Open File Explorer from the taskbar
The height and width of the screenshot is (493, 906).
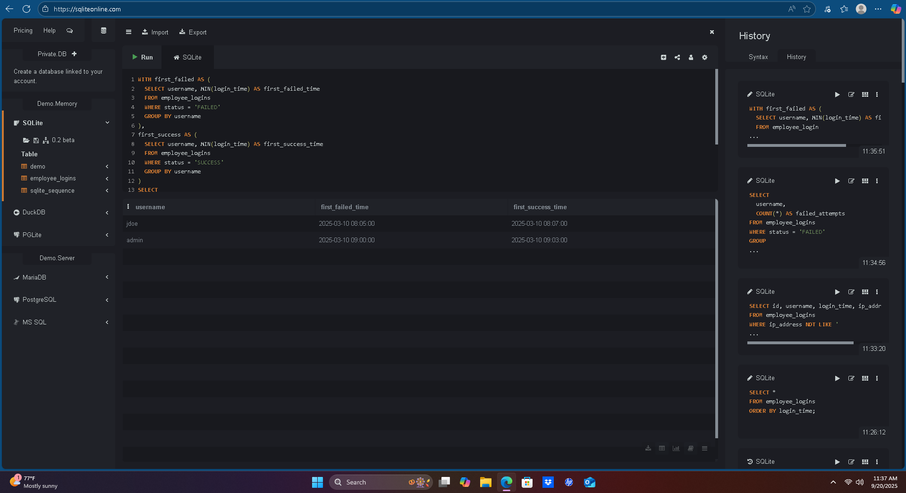485,482
